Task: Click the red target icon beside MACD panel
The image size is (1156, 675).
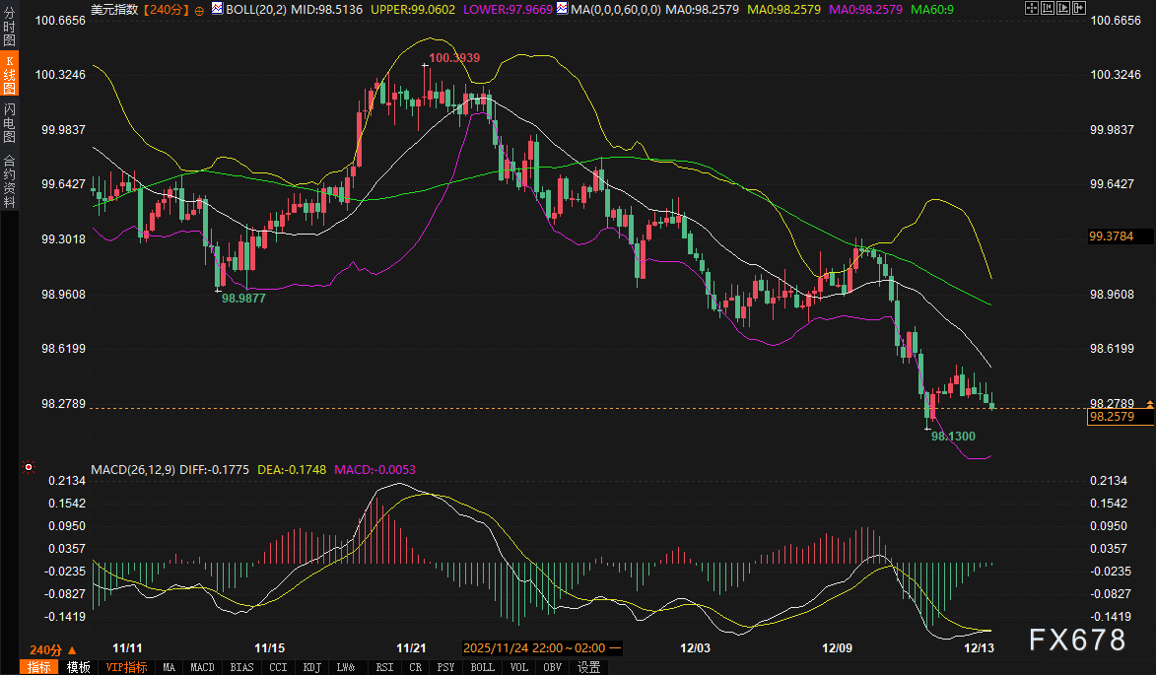Action: (29, 468)
